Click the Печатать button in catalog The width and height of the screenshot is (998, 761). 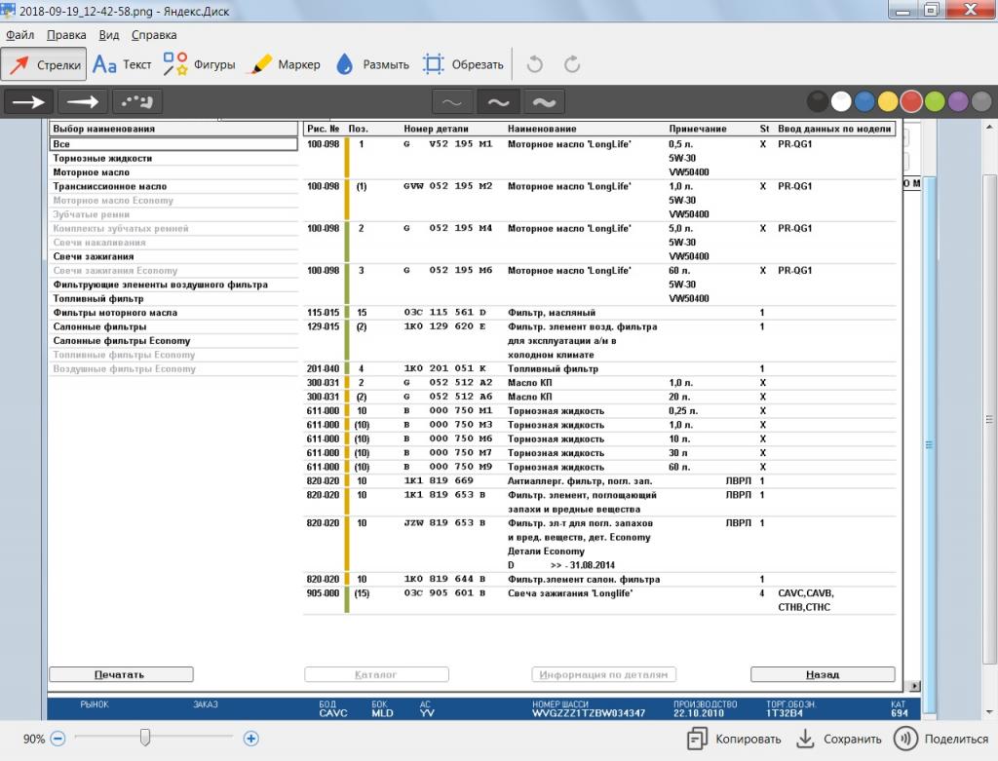pos(121,674)
